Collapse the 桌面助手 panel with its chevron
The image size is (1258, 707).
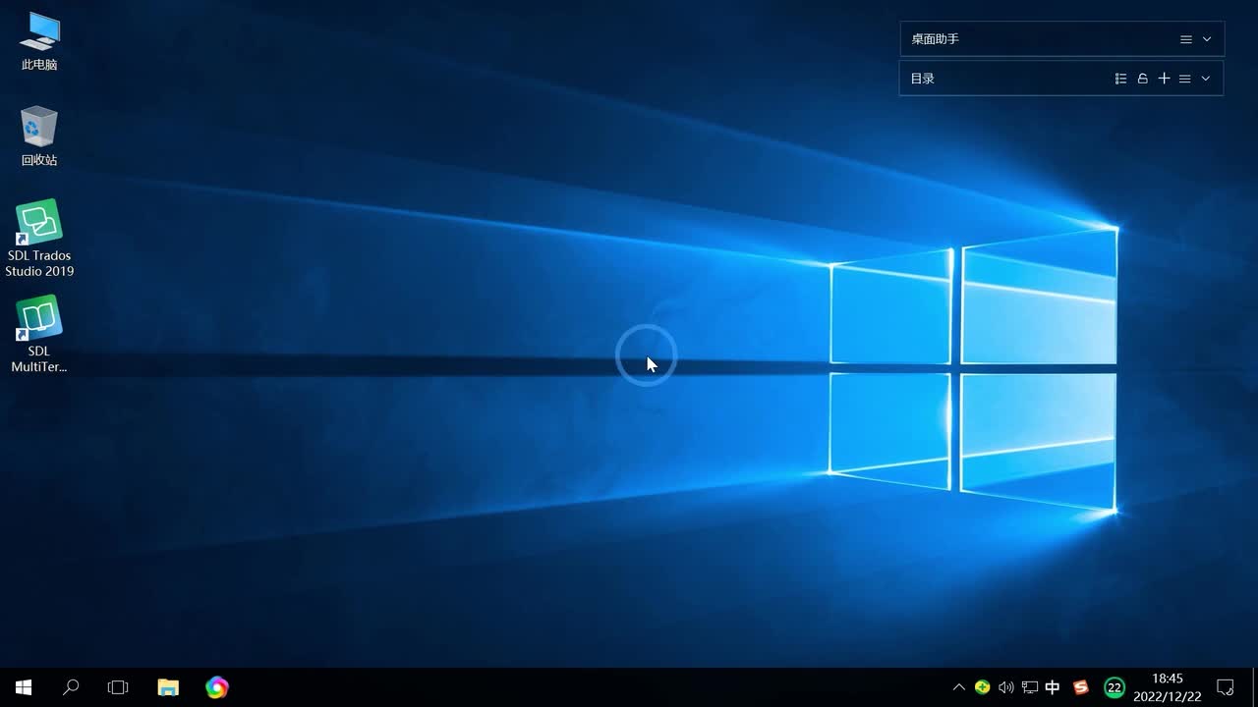[1207, 39]
